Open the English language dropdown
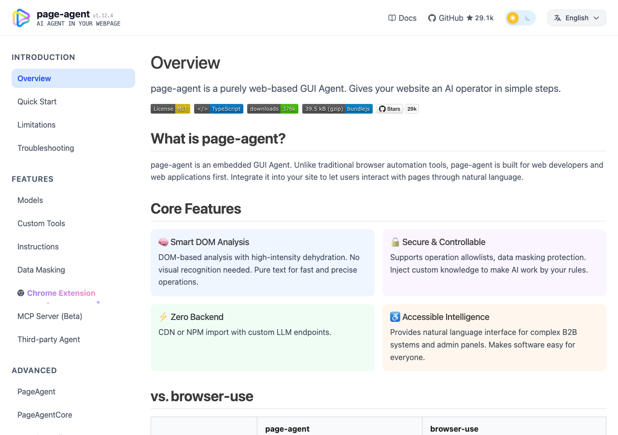The width and height of the screenshot is (618, 435). point(577,18)
